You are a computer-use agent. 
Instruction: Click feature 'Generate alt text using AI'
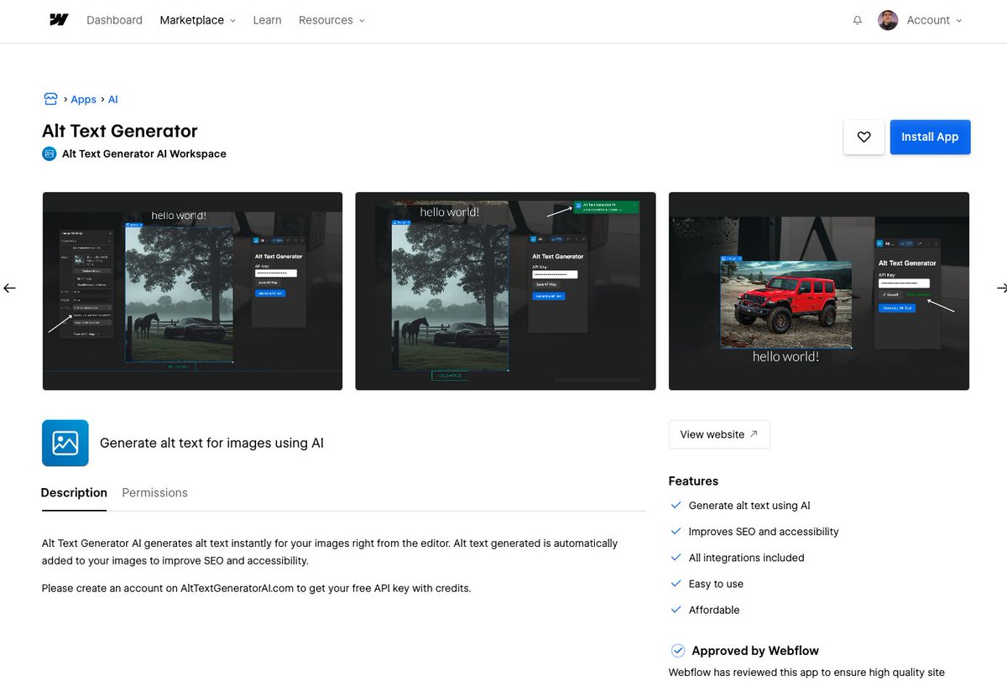pos(749,506)
